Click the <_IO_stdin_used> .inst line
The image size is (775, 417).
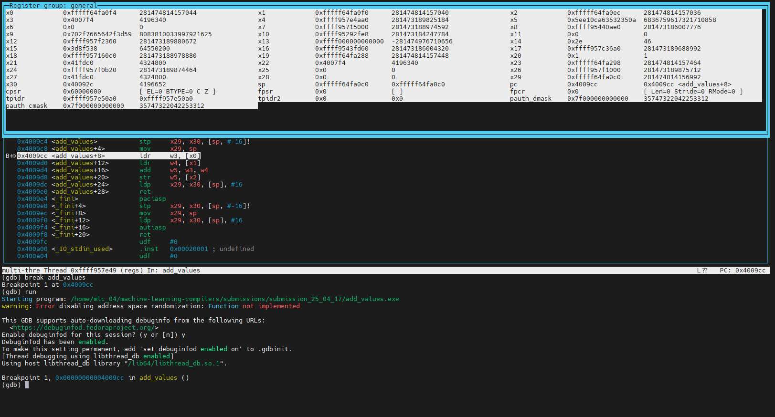[136, 249]
